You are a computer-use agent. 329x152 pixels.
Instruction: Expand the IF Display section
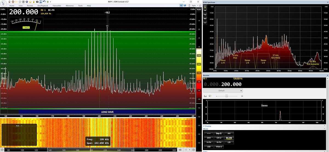point(207,126)
